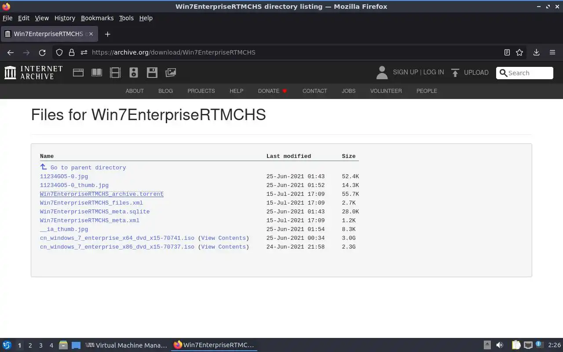The height and width of the screenshot is (352, 563).
Task: Click the volume icon in system tray
Action: tap(500, 345)
